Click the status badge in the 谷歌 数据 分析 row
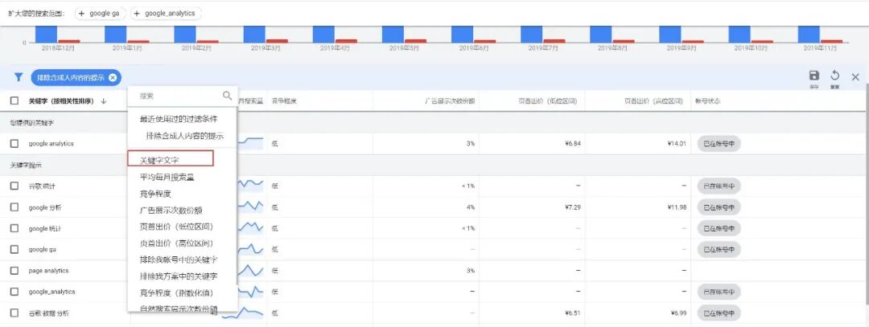Viewport: 869px width, 327px height. pyautogui.click(x=719, y=313)
